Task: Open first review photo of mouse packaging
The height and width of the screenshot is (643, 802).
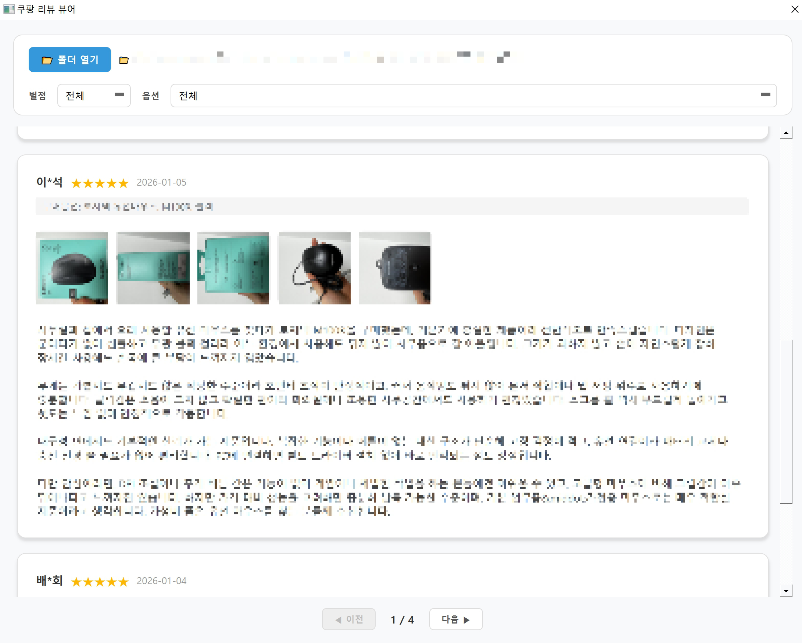Action: (72, 268)
